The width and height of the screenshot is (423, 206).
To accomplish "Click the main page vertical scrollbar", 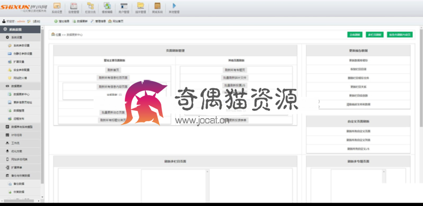I will tap(421, 78).
